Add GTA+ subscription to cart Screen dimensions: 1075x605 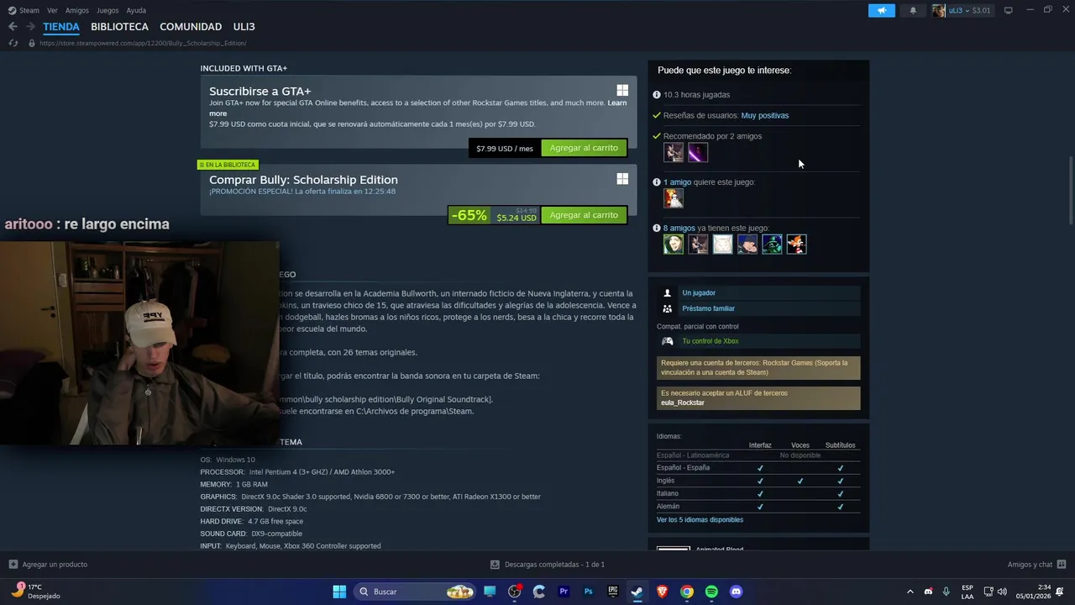pyautogui.click(x=584, y=148)
